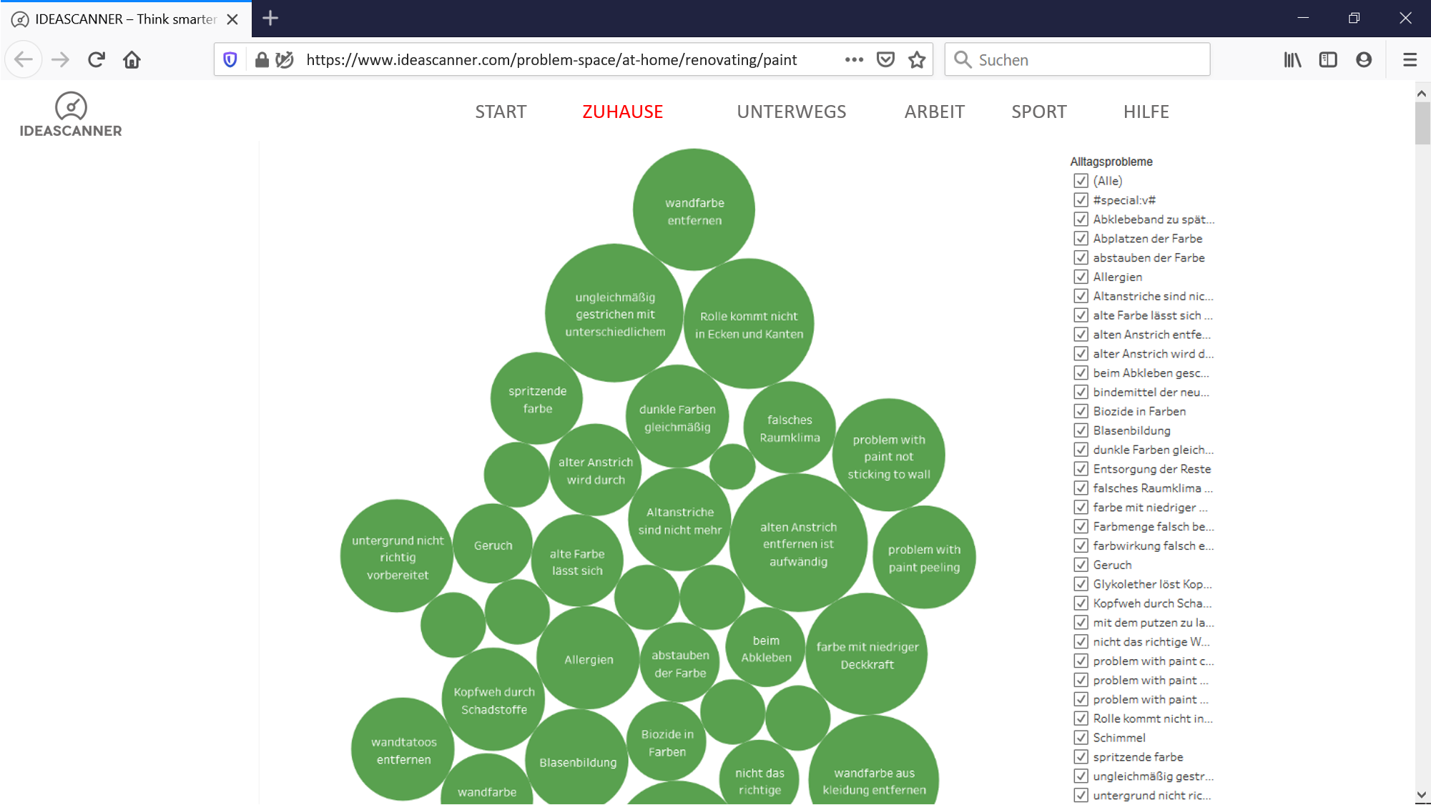This screenshot has height=805, width=1431.
Task: Toggle the sidebar view icon
Action: 1328,59
